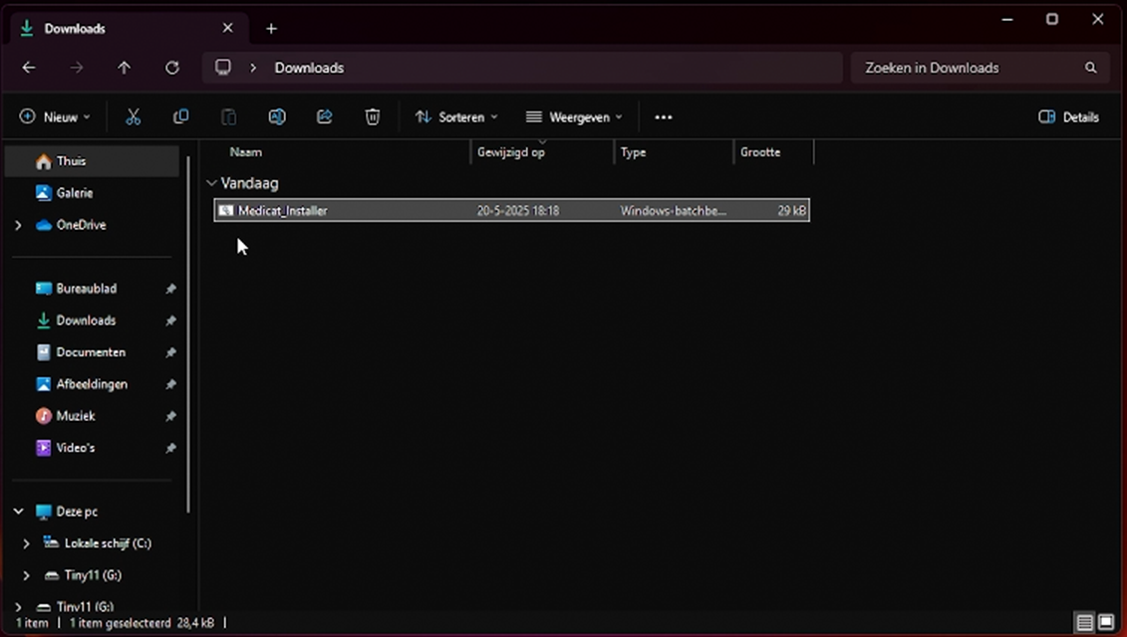The width and height of the screenshot is (1127, 637).
Task: Select the Medicat_Installer file name
Action: [282, 210]
